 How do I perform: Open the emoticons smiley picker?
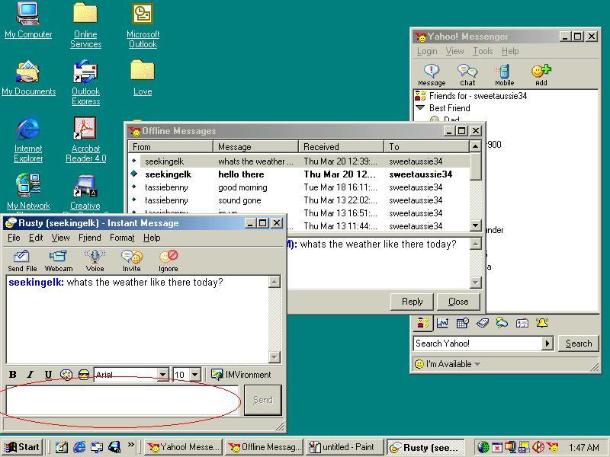pyautogui.click(x=84, y=375)
